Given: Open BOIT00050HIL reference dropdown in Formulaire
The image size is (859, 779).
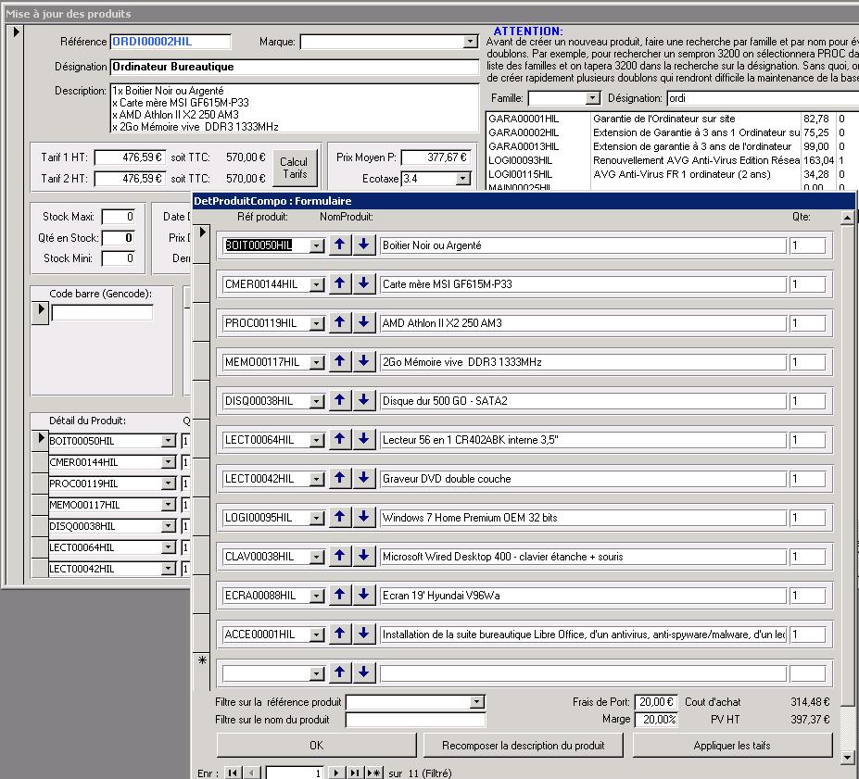Looking at the screenshot, I should click(x=317, y=245).
